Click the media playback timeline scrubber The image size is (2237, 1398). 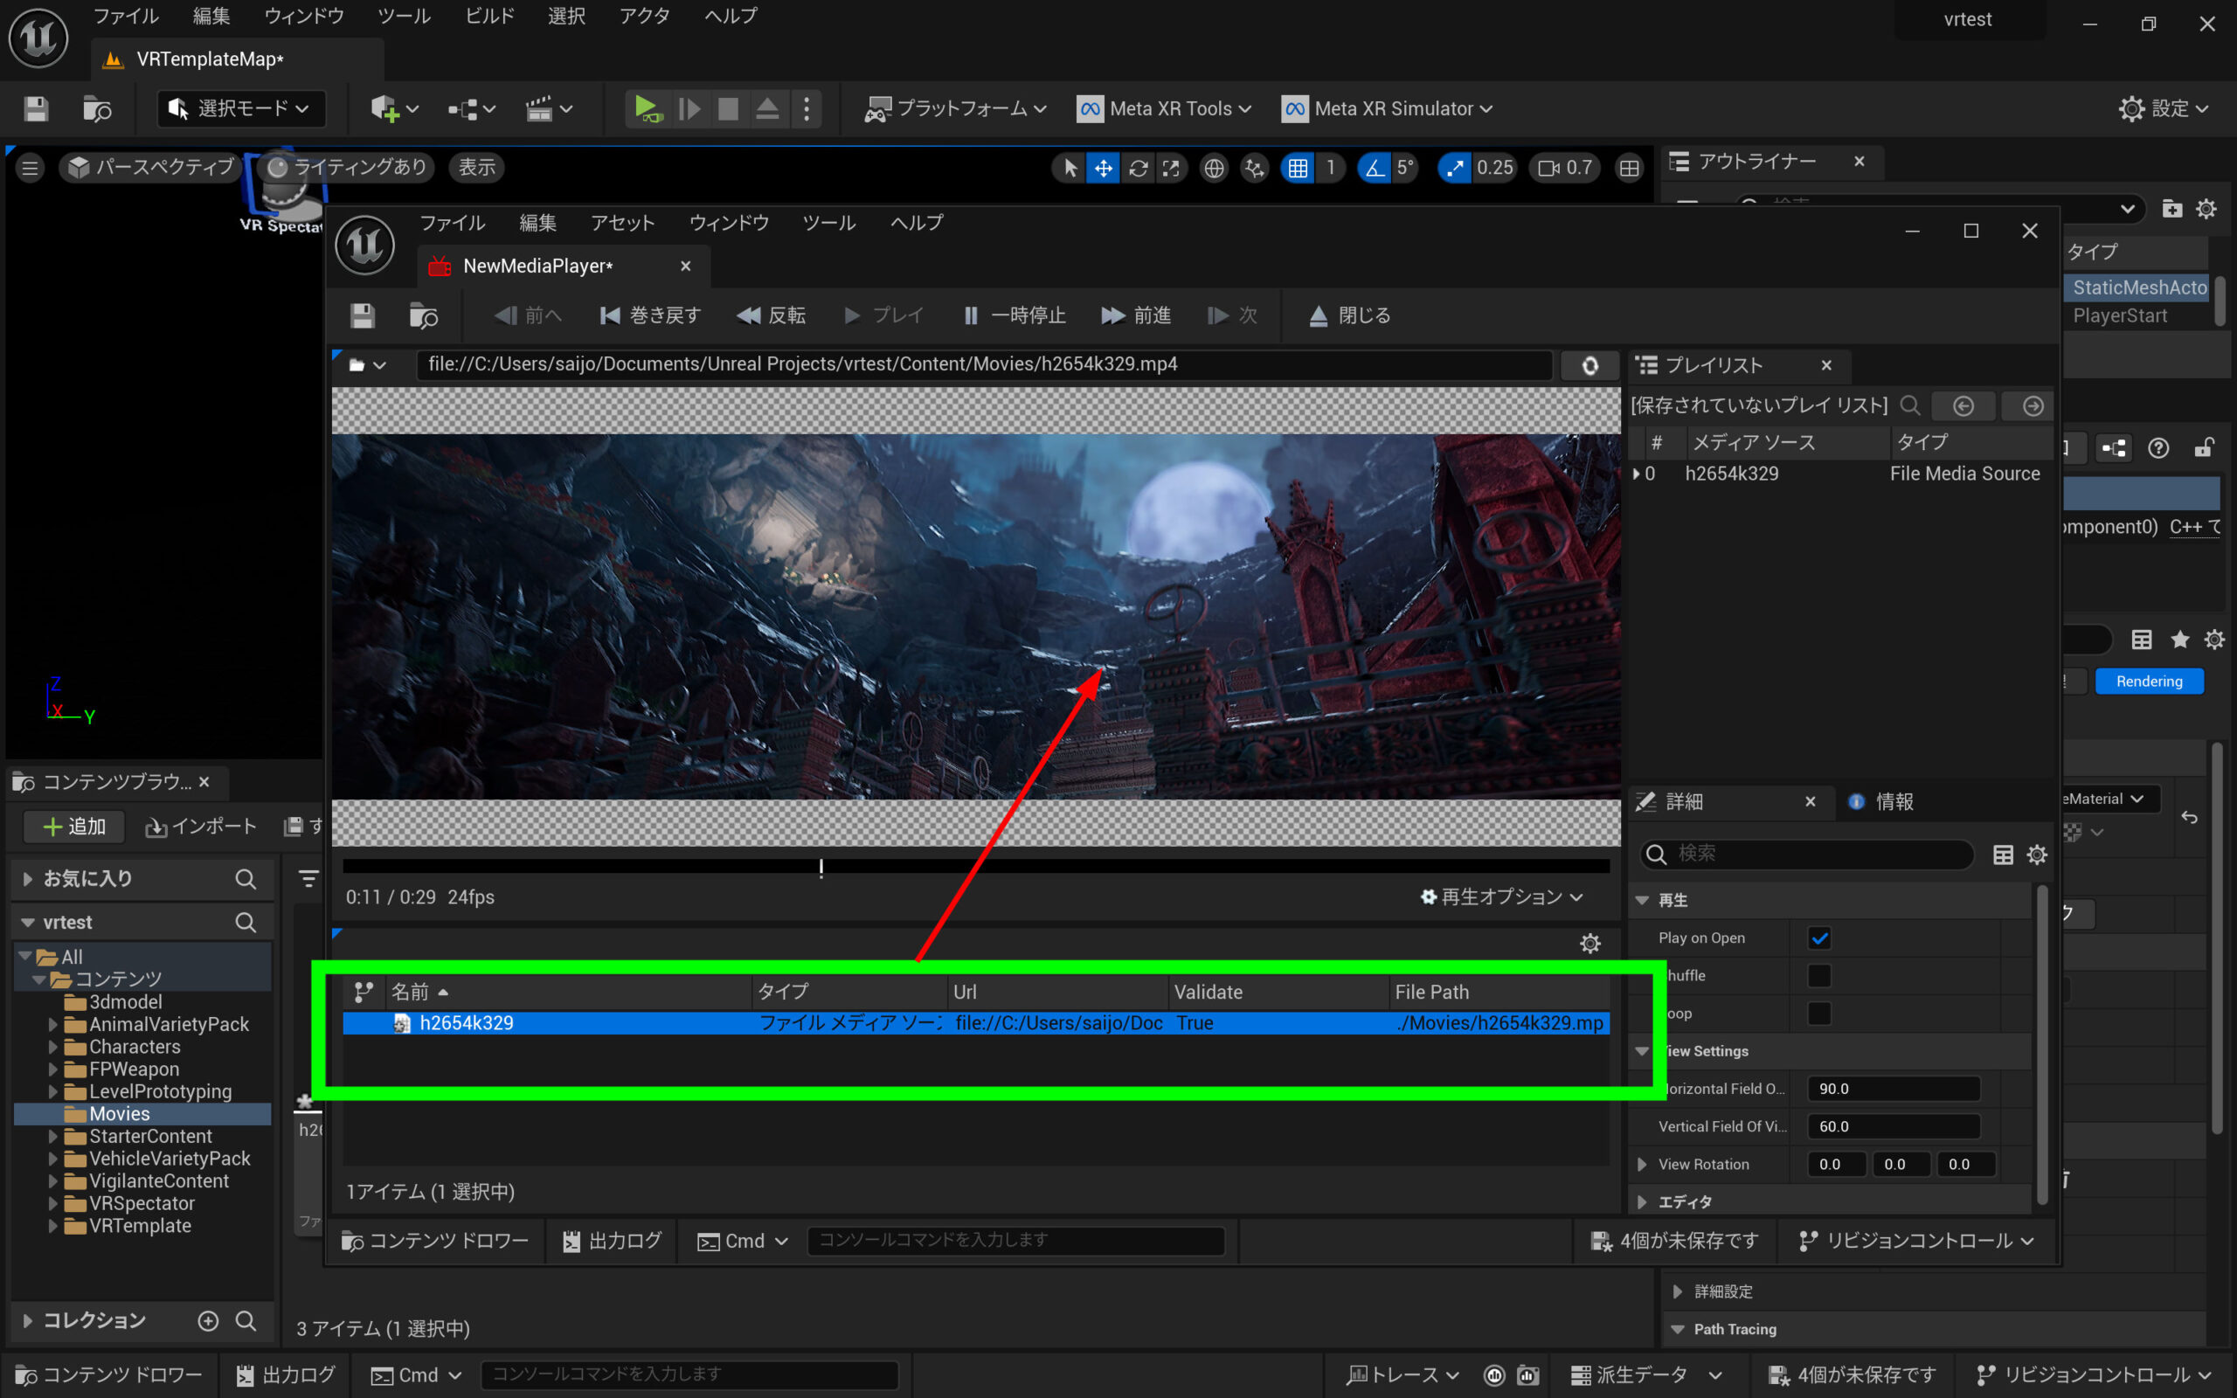point(821,868)
